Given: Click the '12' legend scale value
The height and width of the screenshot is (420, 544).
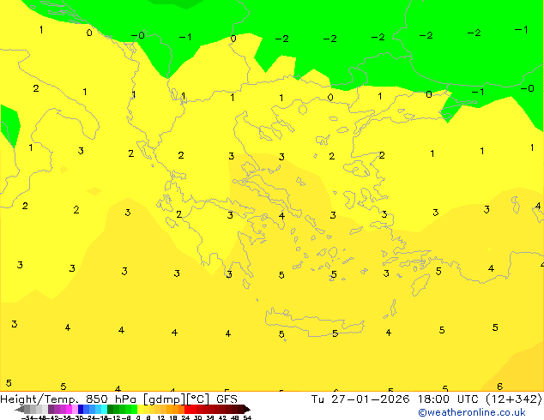Looking at the screenshot, I should [161, 417].
